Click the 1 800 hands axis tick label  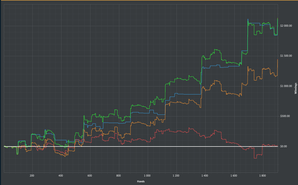[263, 176]
